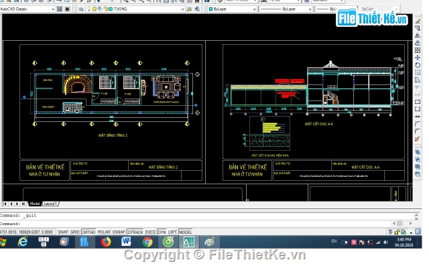This screenshot has width=429, height=268.
Task: Toggle DUCS dynamic UCS
Action: [x=150, y=232]
